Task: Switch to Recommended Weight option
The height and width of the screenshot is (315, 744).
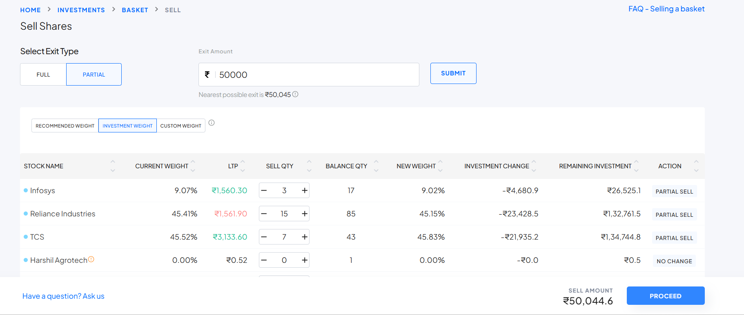Action: [x=65, y=126]
